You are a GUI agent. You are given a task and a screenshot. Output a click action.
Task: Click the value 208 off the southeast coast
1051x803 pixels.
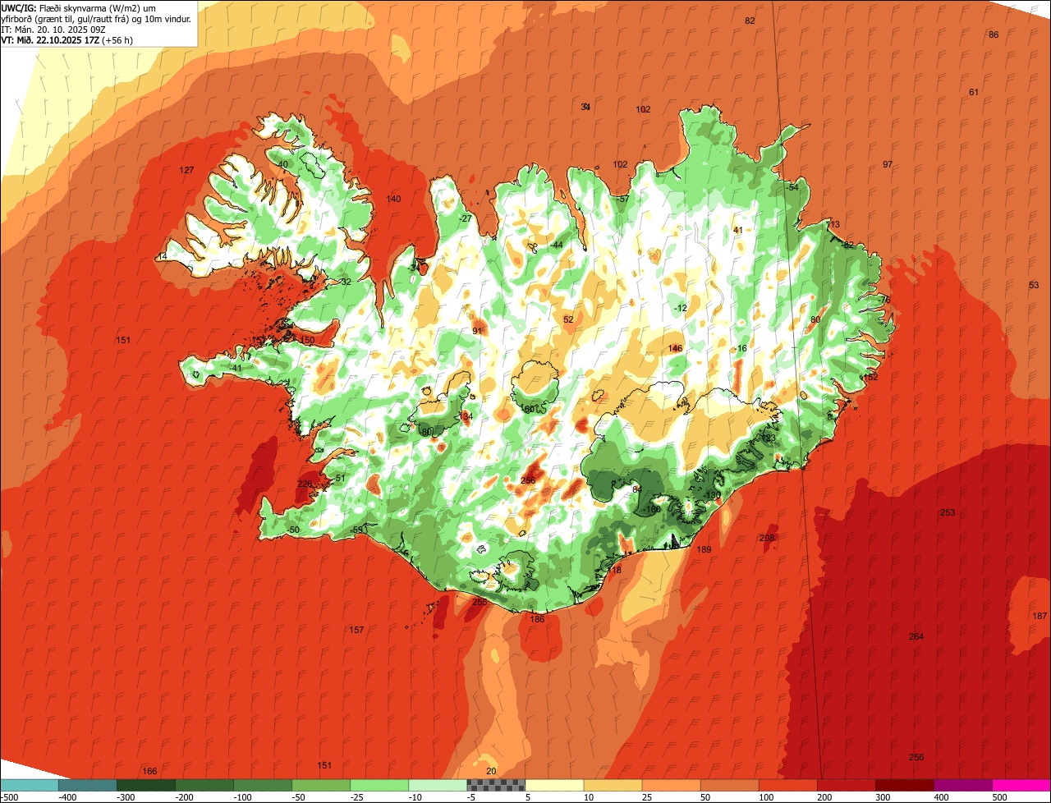(767, 538)
